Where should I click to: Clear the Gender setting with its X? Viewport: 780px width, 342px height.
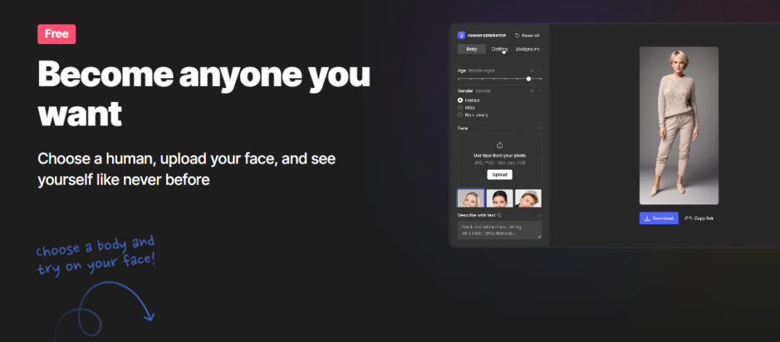(x=532, y=91)
